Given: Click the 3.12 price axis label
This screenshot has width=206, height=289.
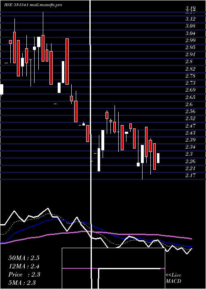Looking at the screenshot, I should point(190,19).
